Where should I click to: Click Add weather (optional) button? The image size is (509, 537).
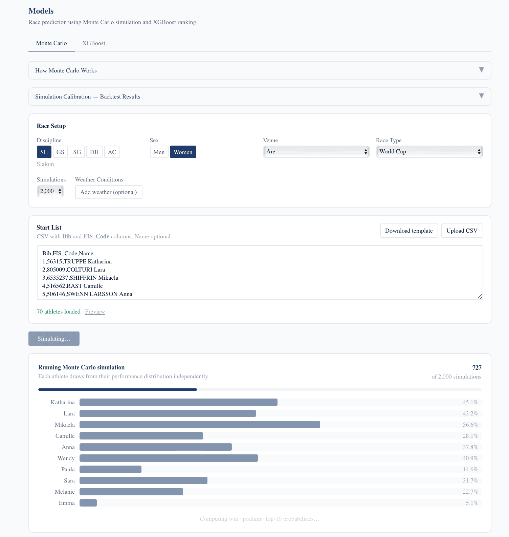click(109, 192)
